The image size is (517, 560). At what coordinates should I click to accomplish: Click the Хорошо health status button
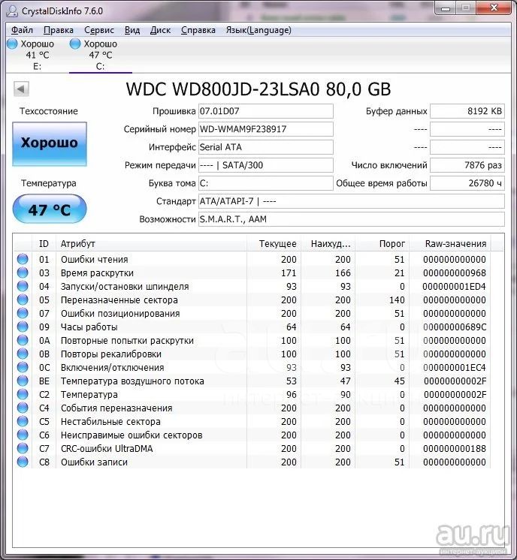(50, 144)
